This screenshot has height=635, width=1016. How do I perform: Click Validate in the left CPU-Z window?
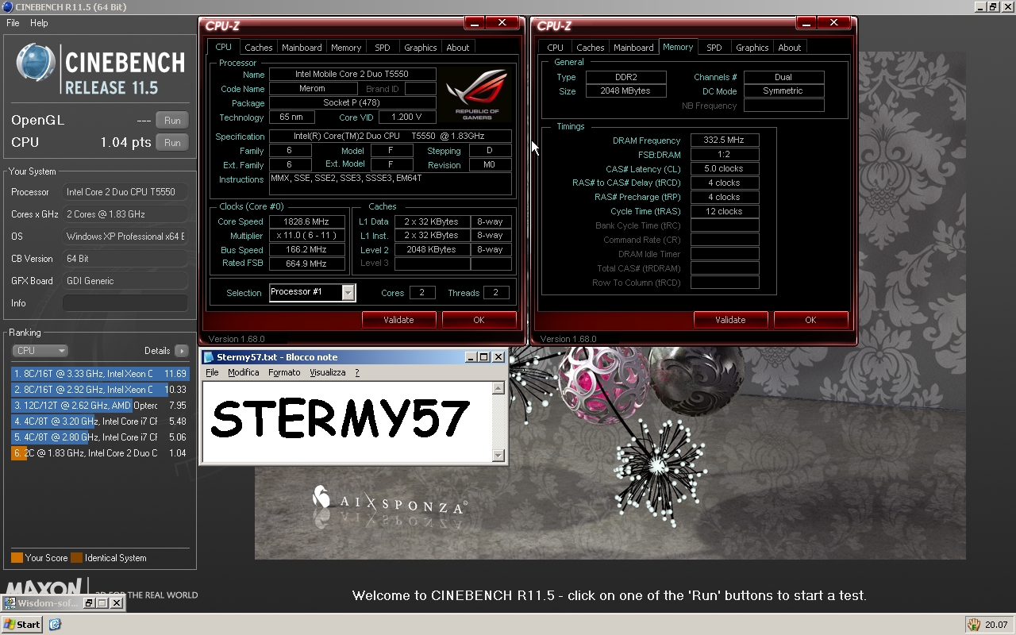click(398, 320)
